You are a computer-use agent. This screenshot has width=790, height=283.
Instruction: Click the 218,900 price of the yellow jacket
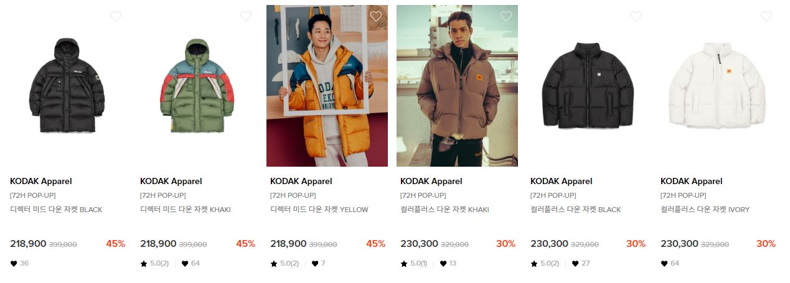pos(288,244)
